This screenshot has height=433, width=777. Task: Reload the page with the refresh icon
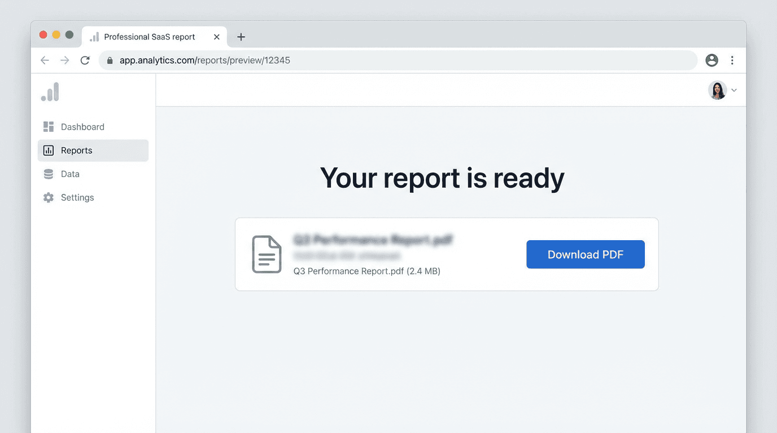tap(85, 60)
